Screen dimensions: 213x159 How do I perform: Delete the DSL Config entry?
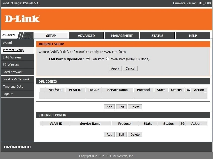coord(135,107)
